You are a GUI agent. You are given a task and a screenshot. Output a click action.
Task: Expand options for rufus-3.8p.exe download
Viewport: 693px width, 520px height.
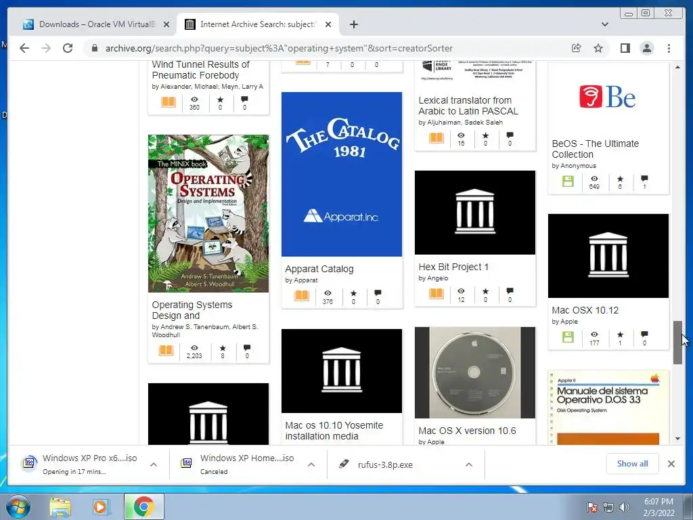[469, 464]
